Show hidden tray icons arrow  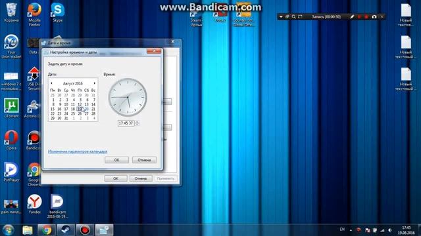click(351, 230)
